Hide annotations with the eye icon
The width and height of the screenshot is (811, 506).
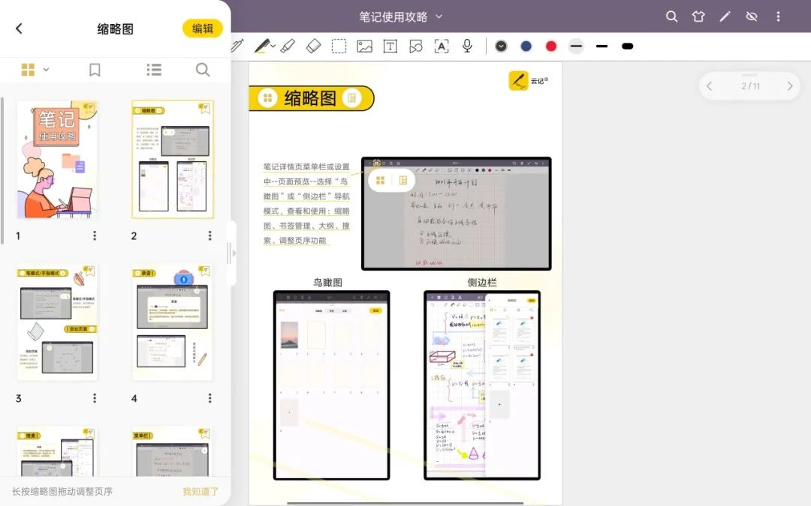pyautogui.click(x=752, y=16)
